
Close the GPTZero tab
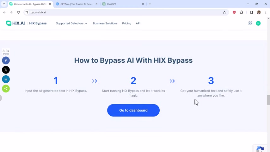pos(96,4)
